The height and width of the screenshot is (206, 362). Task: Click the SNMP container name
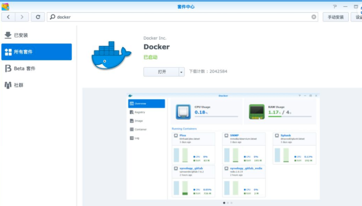coord(234,135)
